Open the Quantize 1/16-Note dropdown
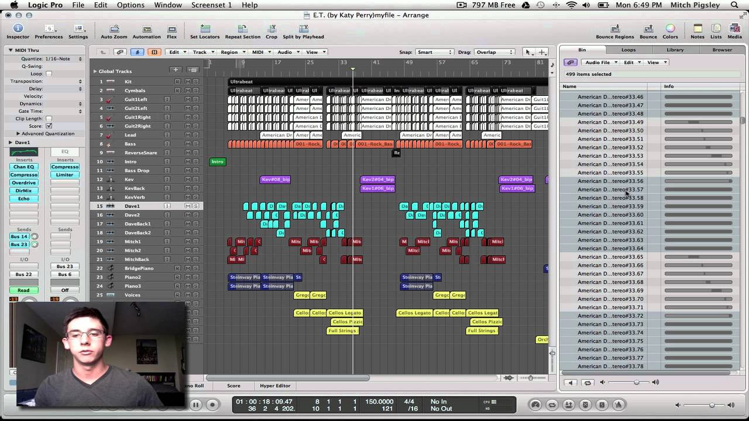The width and height of the screenshot is (749, 421). (64, 58)
